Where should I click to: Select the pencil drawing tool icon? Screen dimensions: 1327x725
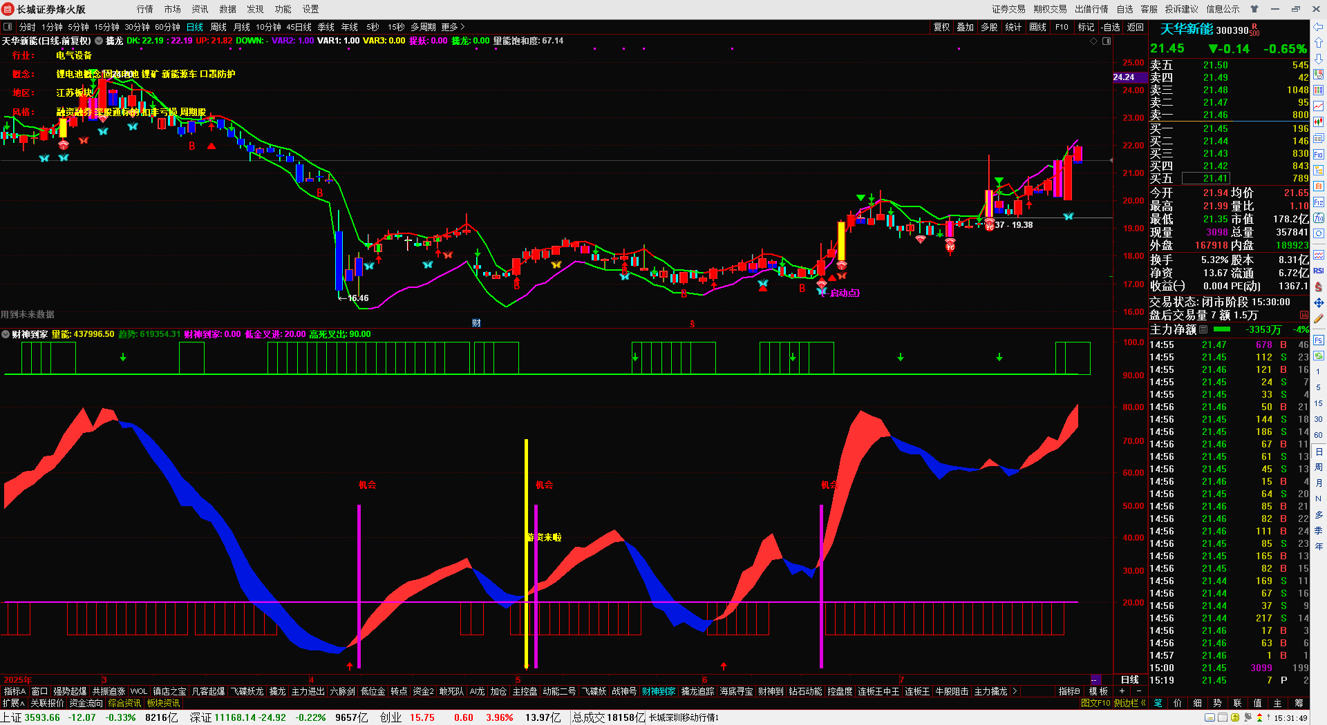pyautogui.click(x=1319, y=319)
